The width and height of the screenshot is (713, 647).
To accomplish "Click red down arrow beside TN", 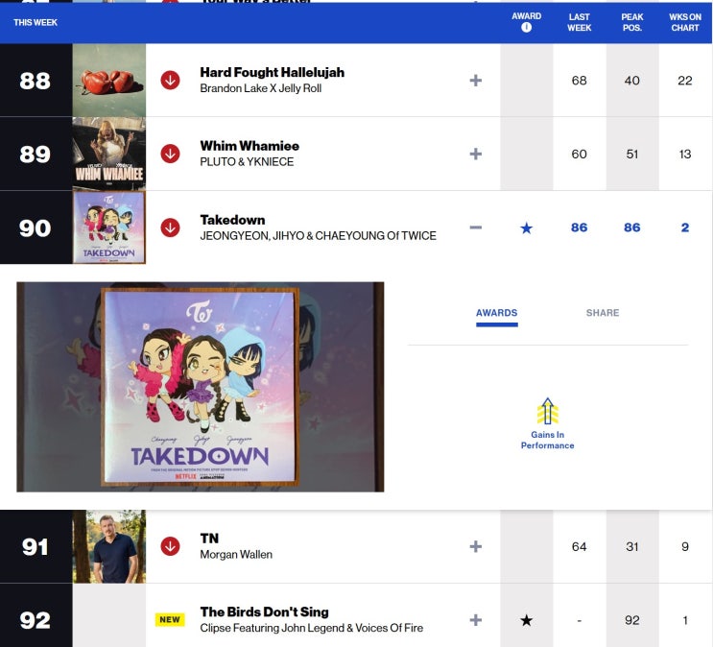I will coord(170,546).
